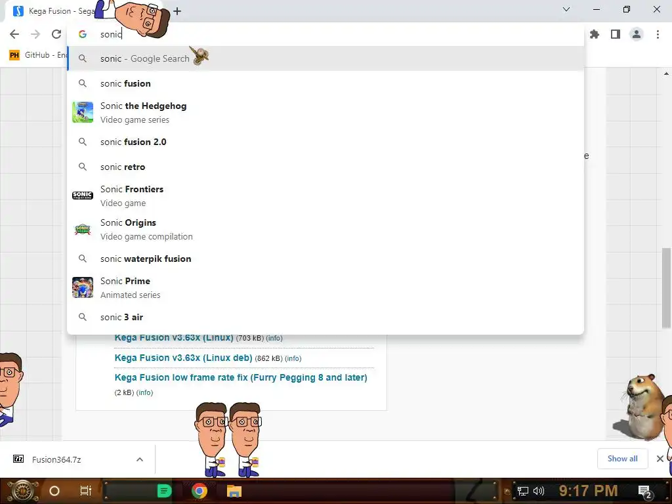Screen dimensions: 672x504
Task: Expand the Fusion364.7z download options chevron
Action: tap(140, 459)
